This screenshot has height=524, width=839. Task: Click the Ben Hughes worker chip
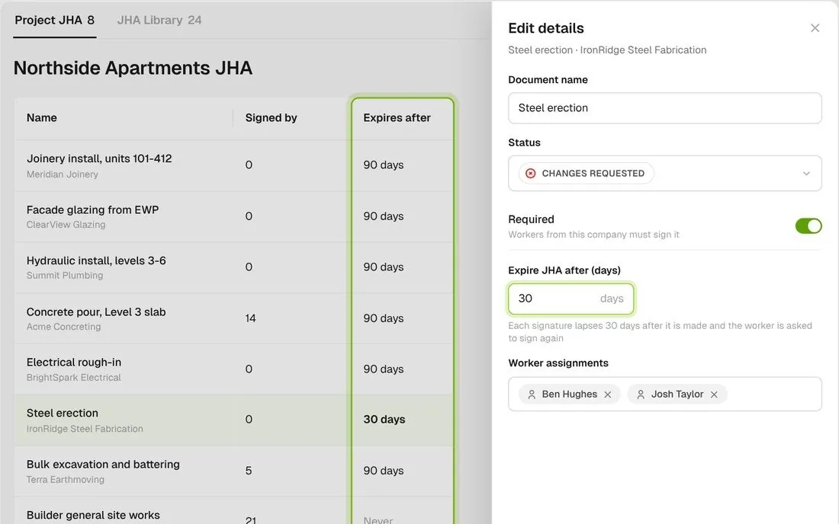569,395
